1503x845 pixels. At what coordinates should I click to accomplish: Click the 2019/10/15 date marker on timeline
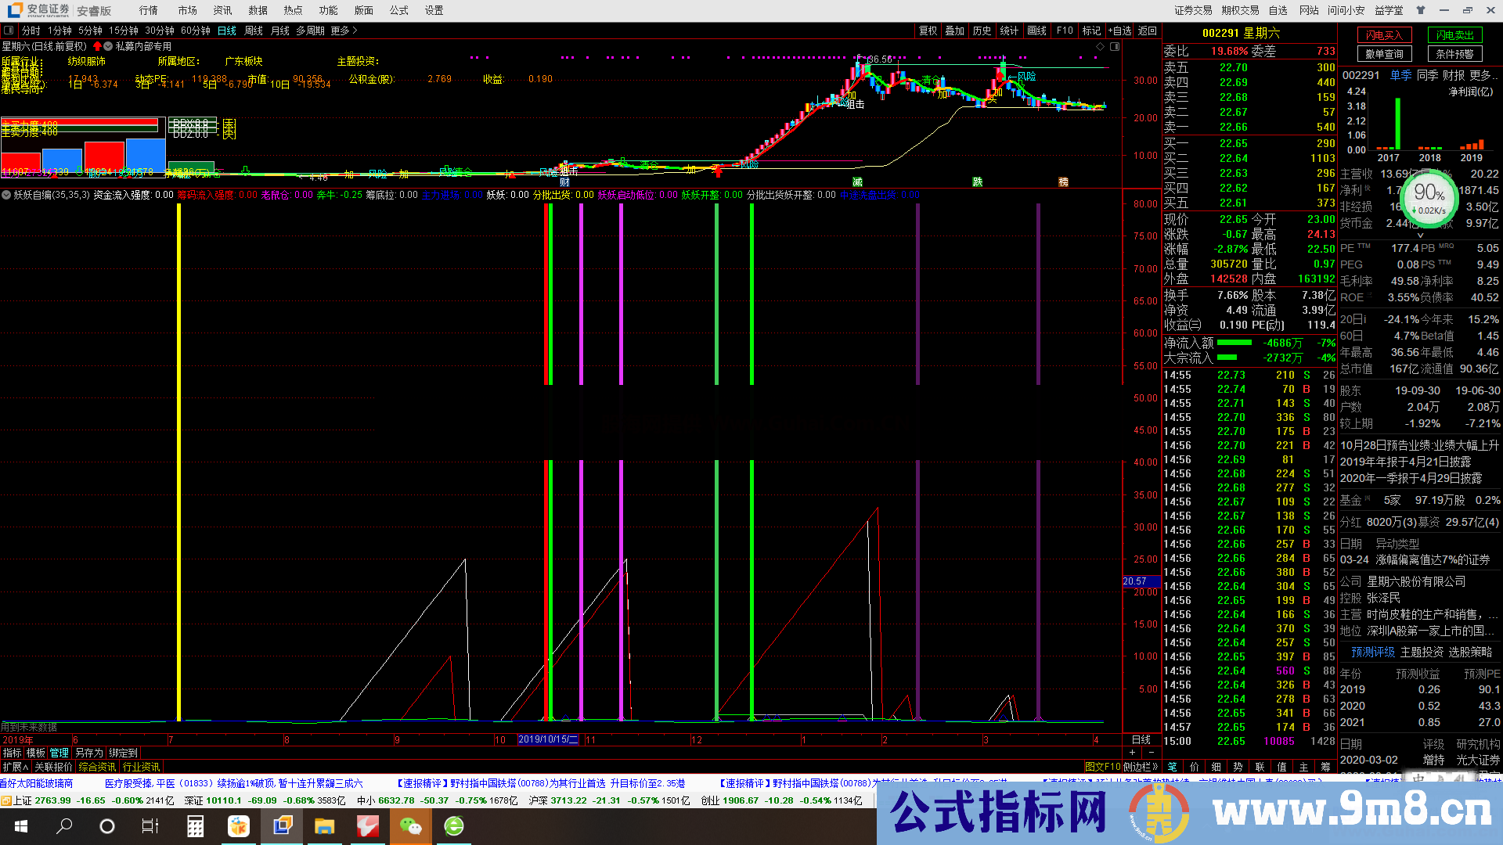click(548, 739)
